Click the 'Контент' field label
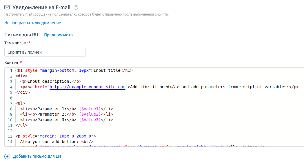Image resolution: width=304 pixels, height=162 pixels. (12, 62)
